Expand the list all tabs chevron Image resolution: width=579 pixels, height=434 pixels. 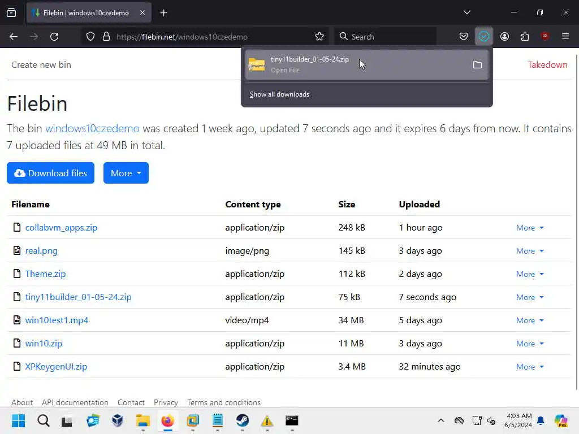coord(466,12)
